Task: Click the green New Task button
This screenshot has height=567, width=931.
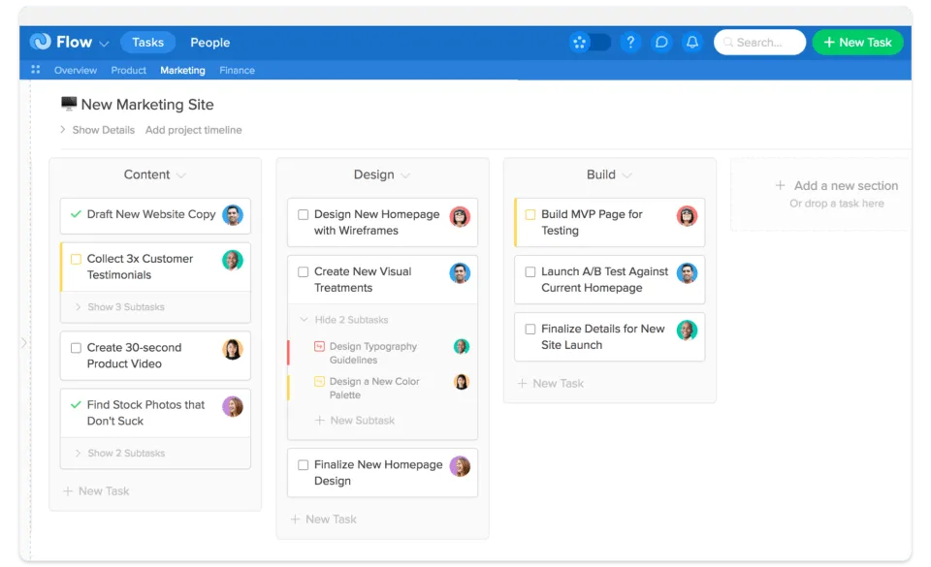Action: 857,42
